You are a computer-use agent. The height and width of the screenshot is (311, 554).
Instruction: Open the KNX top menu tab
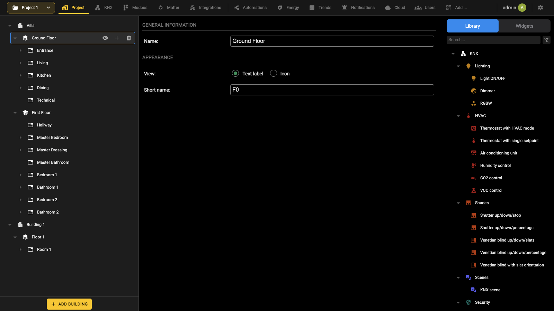[x=104, y=8]
